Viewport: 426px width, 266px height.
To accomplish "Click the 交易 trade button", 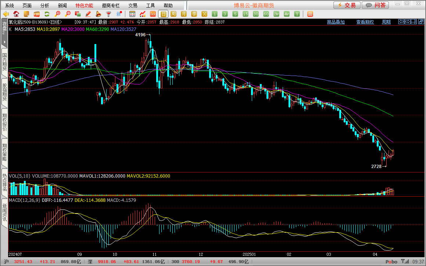I will pyautogui.click(x=347, y=5).
